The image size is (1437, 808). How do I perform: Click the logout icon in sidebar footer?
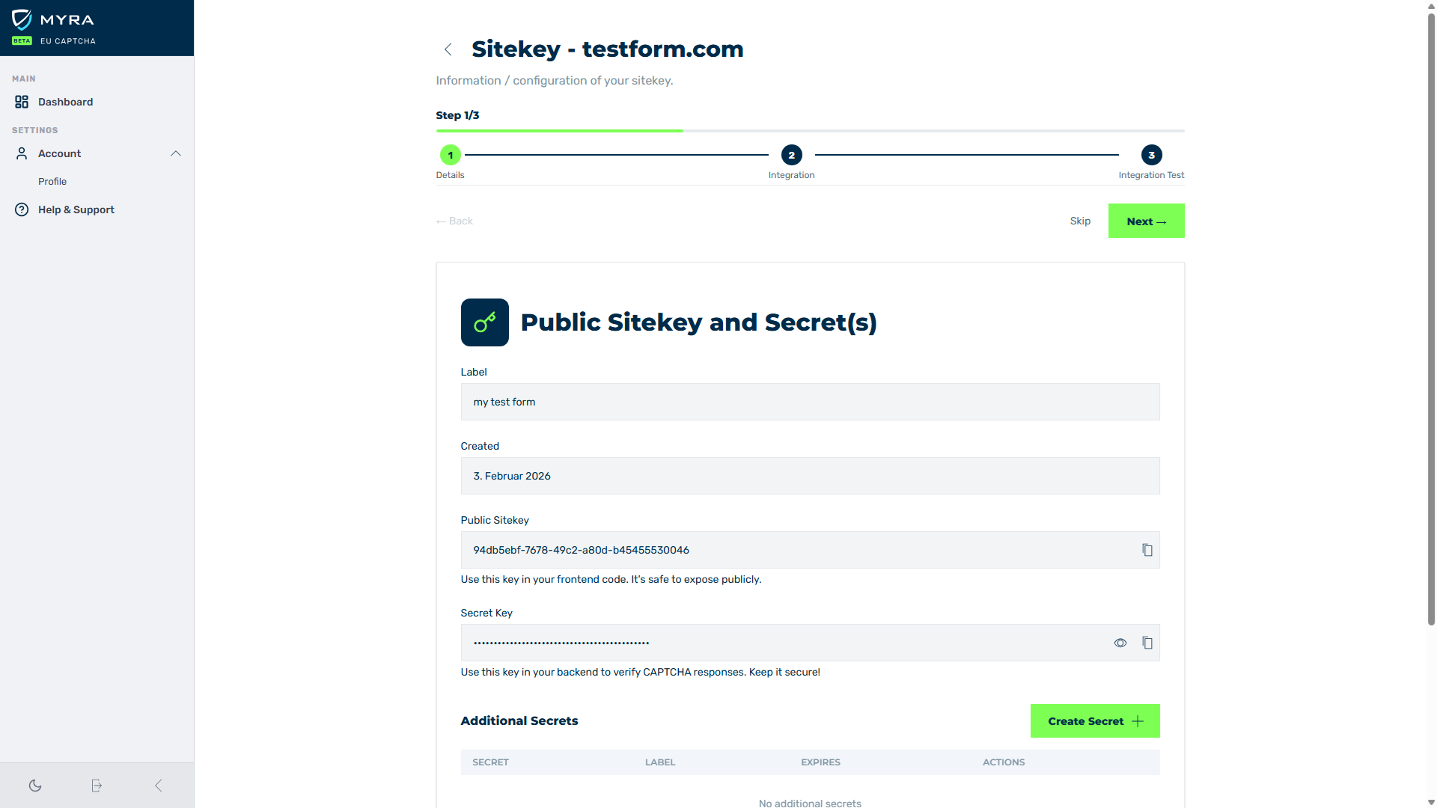coord(97,786)
